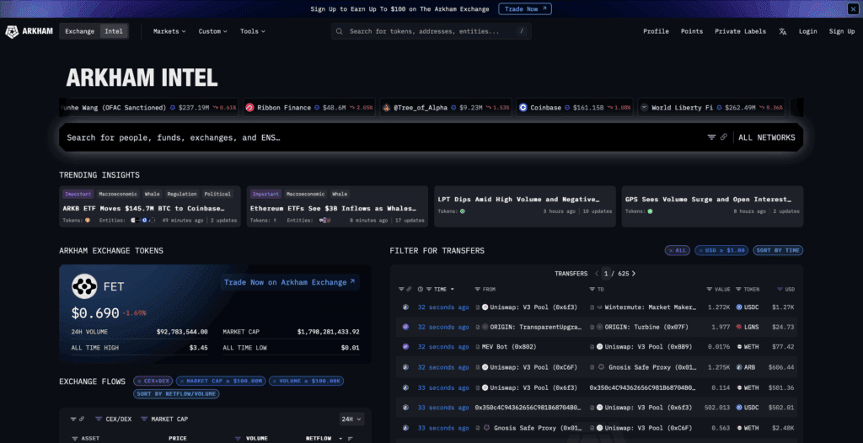This screenshot has width=863, height=443.
Task: Remove the USD ≥ $1.00 transfers filter chip
Action: (721, 250)
